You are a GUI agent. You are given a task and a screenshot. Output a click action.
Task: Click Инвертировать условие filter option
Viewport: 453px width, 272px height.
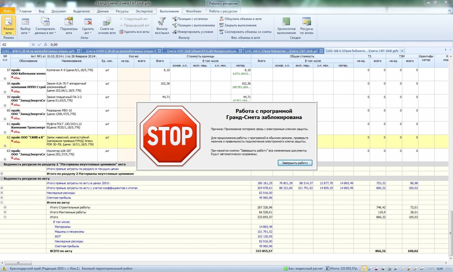[x=193, y=32]
